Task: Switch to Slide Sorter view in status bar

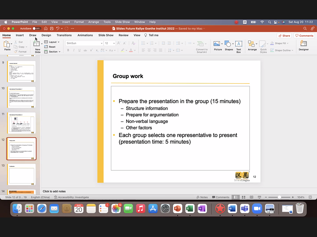Action: coord(243,197)
